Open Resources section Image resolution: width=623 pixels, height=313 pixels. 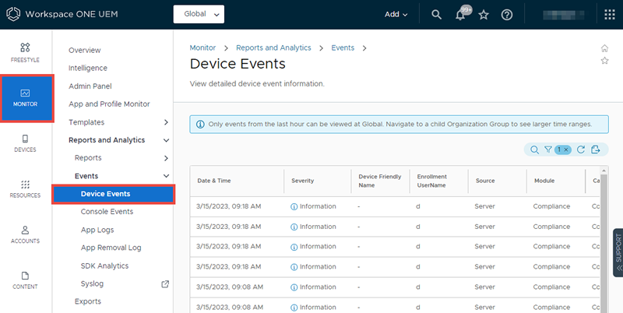pyautogui.click(x=25, y=189)
